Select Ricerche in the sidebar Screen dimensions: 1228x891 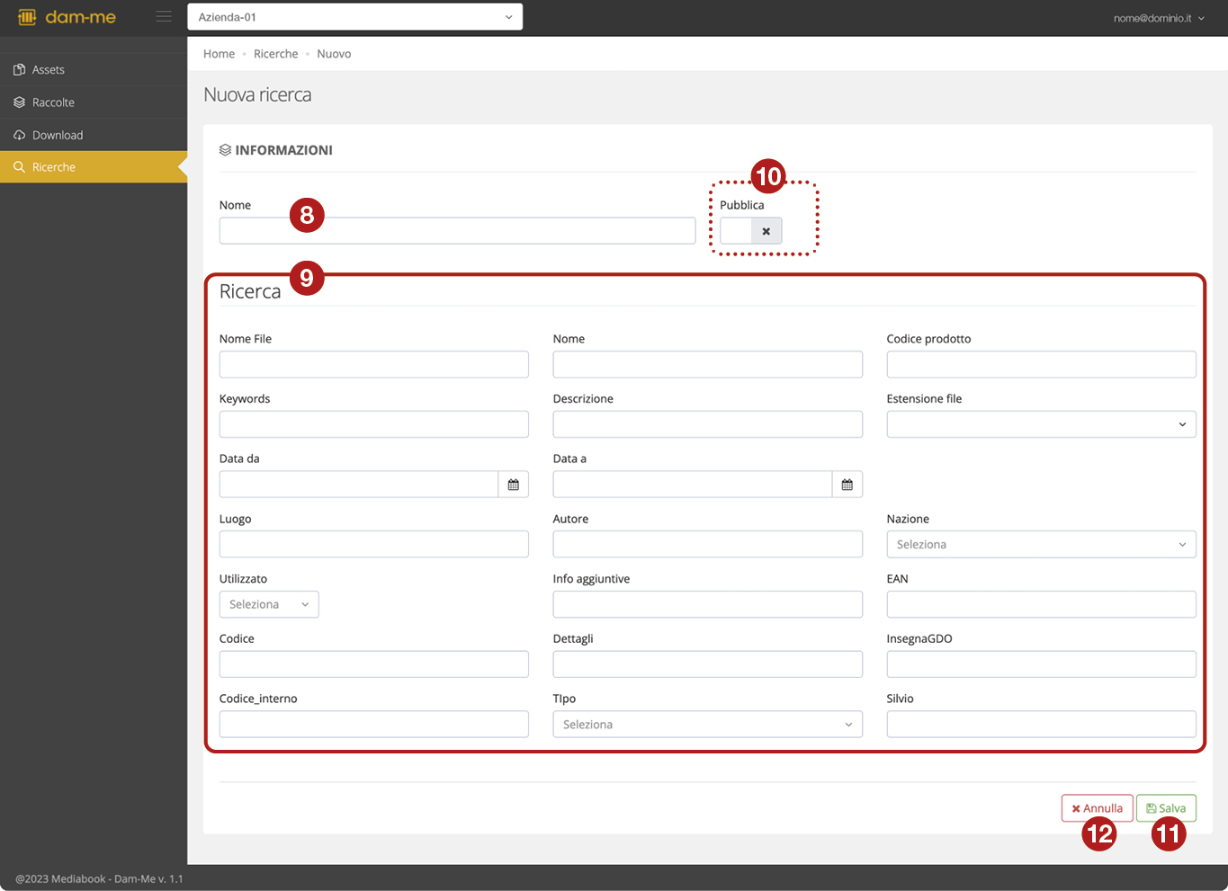(x=94, y=167)
